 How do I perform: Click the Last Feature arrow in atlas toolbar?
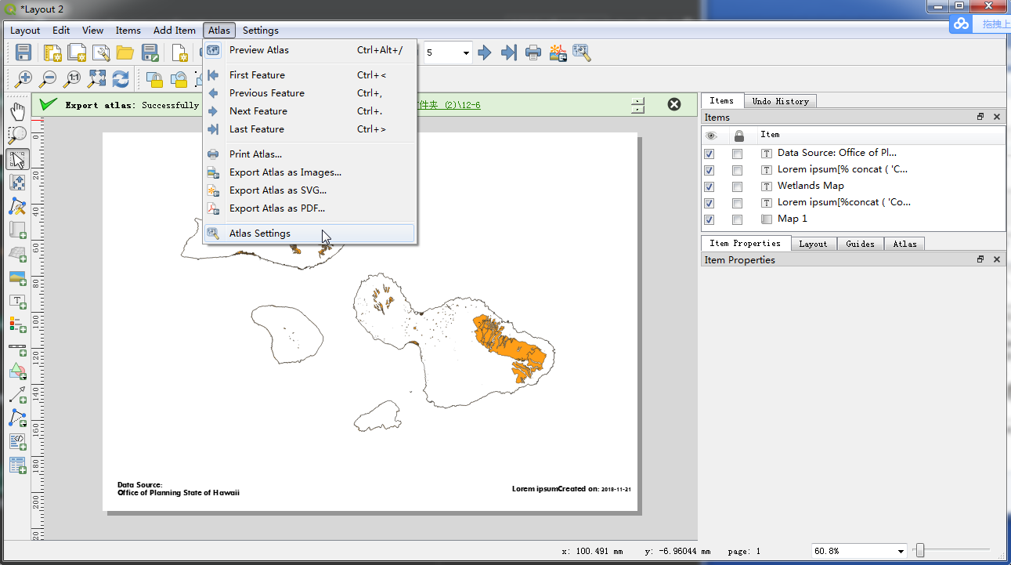[x=509, y=53]
